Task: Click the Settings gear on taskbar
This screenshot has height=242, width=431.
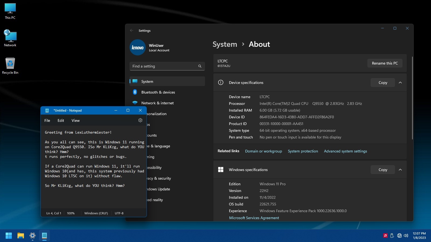Action: coord(33,236)
